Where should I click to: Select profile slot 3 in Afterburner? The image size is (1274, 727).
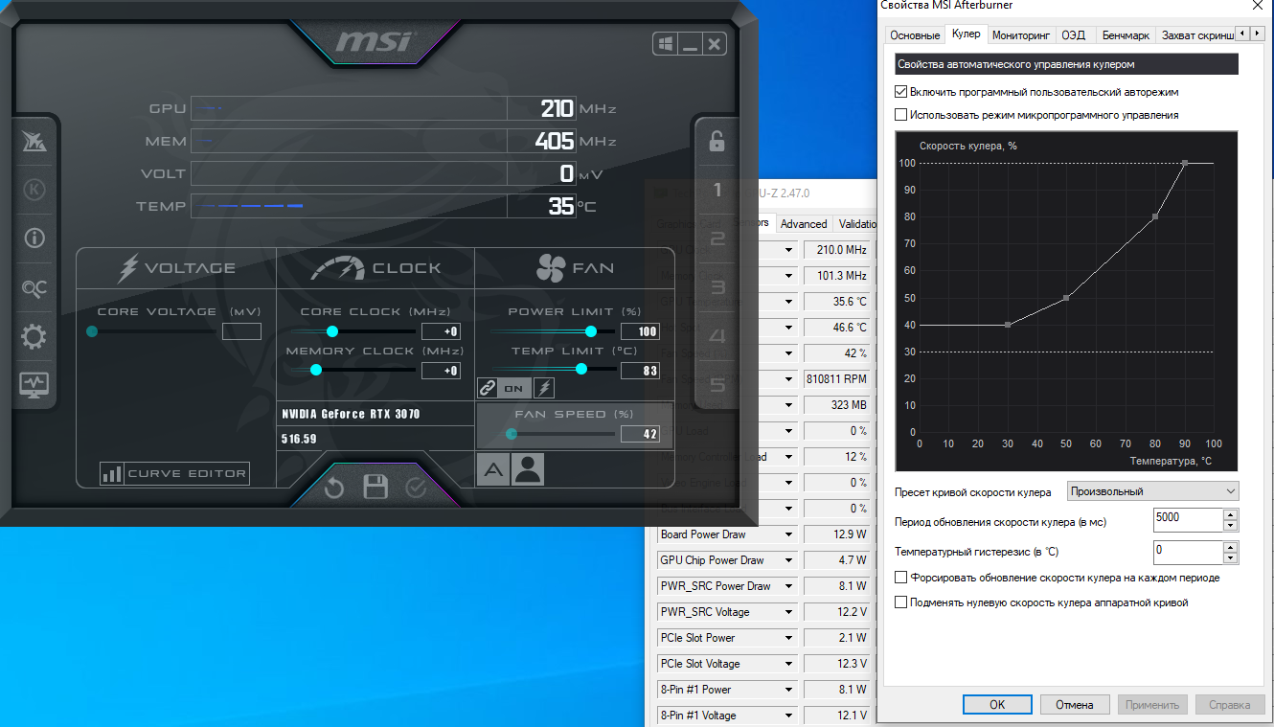pos(717,287)
